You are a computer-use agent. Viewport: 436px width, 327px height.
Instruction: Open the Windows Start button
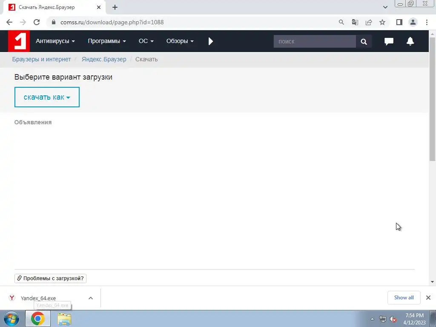11,318
